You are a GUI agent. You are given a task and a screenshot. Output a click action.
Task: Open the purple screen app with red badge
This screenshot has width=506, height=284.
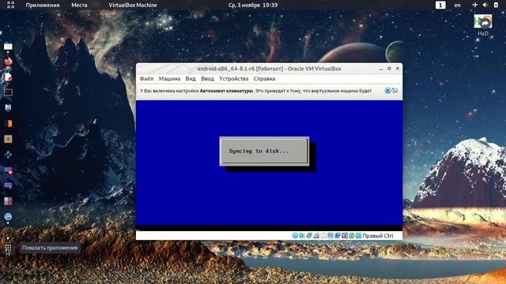click(x=8, y=170)
